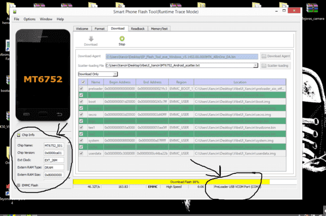Screen dimensions: 326x216
Task: Click the EMMC Flash panel label
Action: [x=30, y=185]
